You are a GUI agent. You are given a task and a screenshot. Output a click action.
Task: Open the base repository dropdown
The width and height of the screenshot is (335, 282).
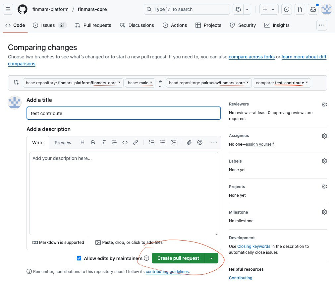tap(73, 83)
